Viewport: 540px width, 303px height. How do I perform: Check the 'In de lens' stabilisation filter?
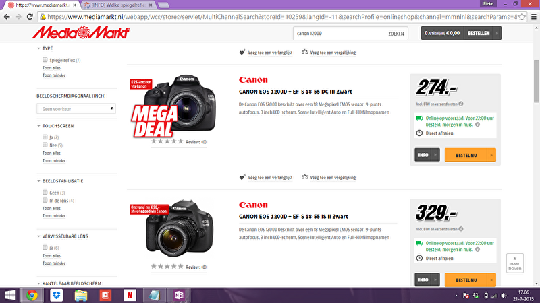(45, 200)
